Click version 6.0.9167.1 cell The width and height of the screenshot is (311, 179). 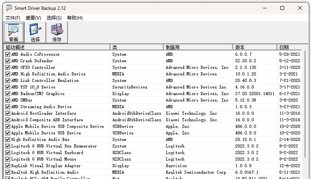(x=247, y=172)
